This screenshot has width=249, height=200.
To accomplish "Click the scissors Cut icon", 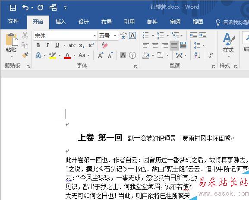I will (x=25, y=35).
